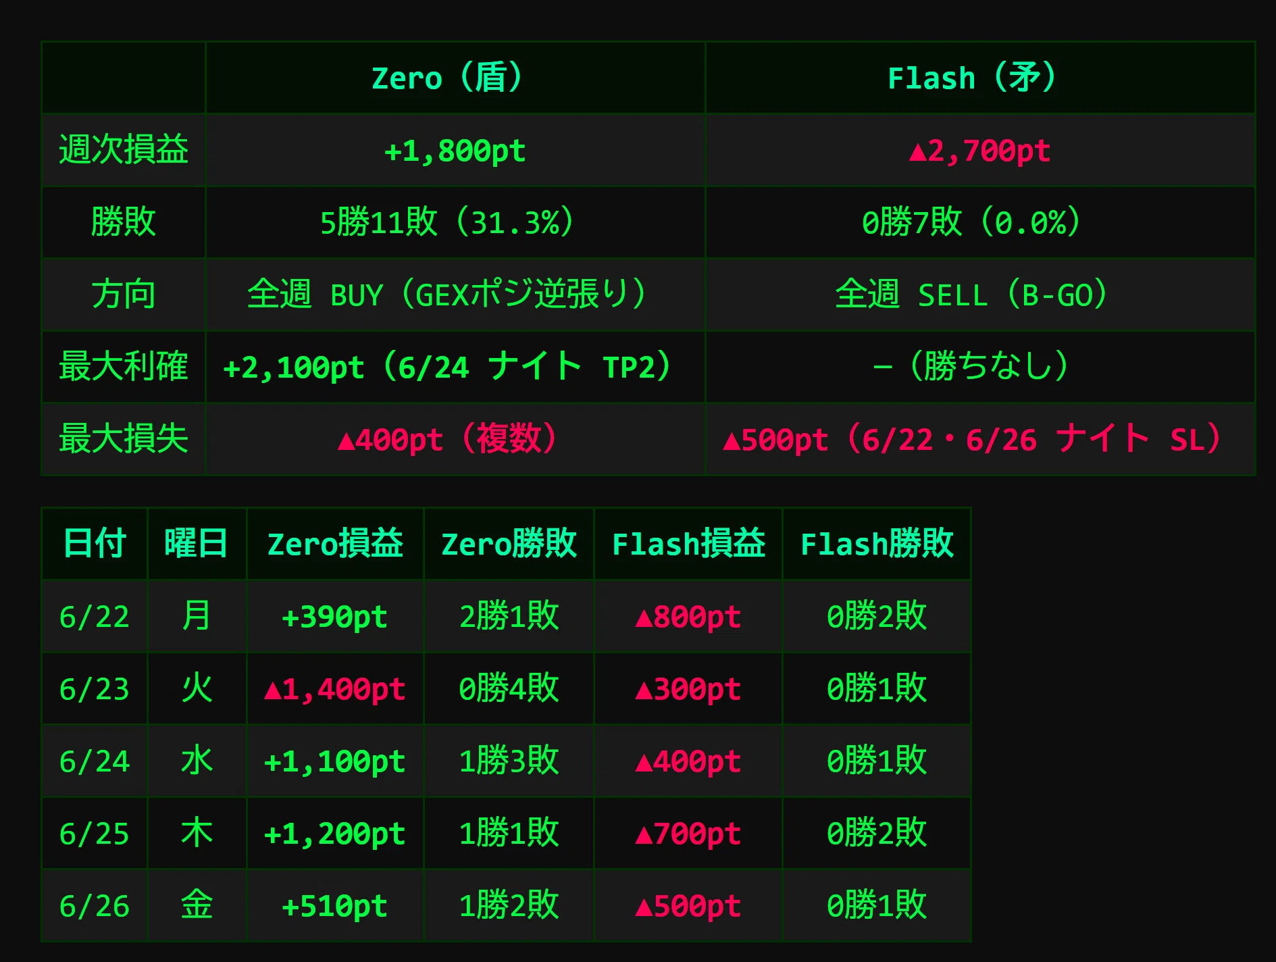Click the '▲300pt' Flash loss cell
This screenshot has height=962, width=1276.
688,688
